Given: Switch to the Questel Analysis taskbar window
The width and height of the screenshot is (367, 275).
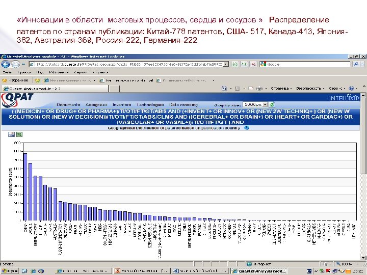Looking at the screenshot, I should 259,271.
